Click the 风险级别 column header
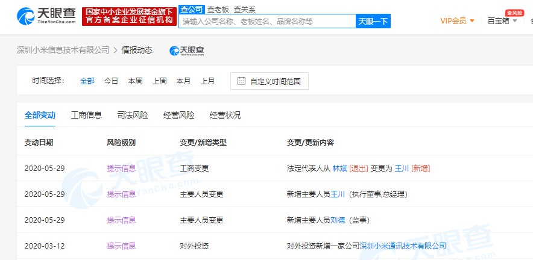The height and width of the screenshot is (260, 533). 121,143
